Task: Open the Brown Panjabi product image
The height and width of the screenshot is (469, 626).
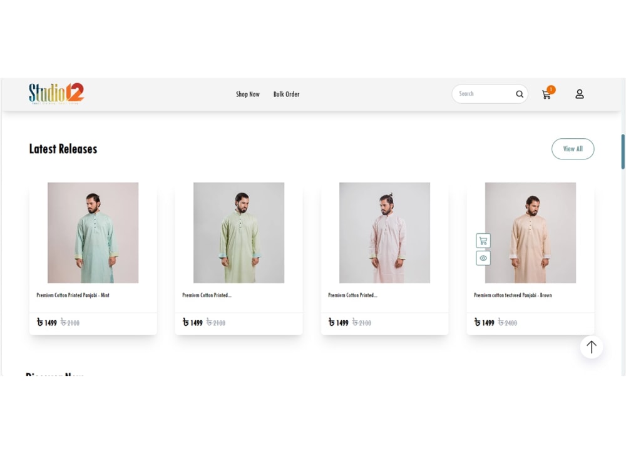Action: [x=530, y=233]
